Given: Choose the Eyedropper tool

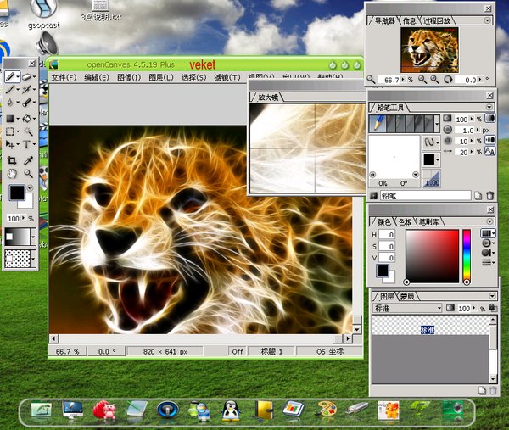Looking at the screenshot, I should click(28, 159).
